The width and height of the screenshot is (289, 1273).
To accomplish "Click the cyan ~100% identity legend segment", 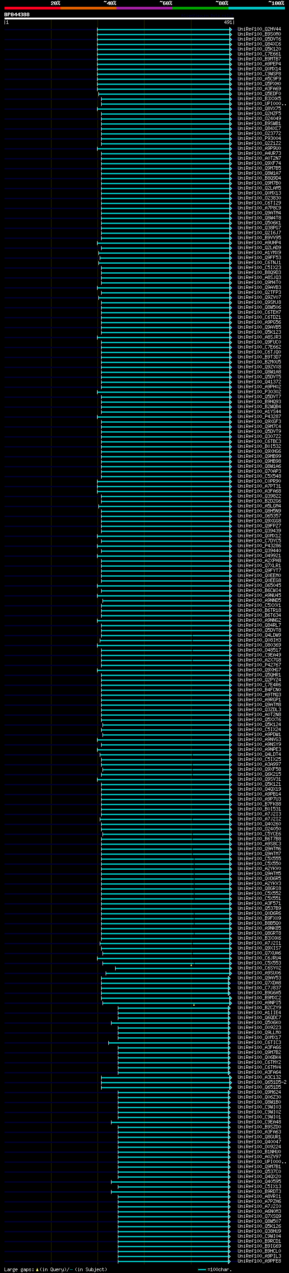I will [x=256, y=8].
